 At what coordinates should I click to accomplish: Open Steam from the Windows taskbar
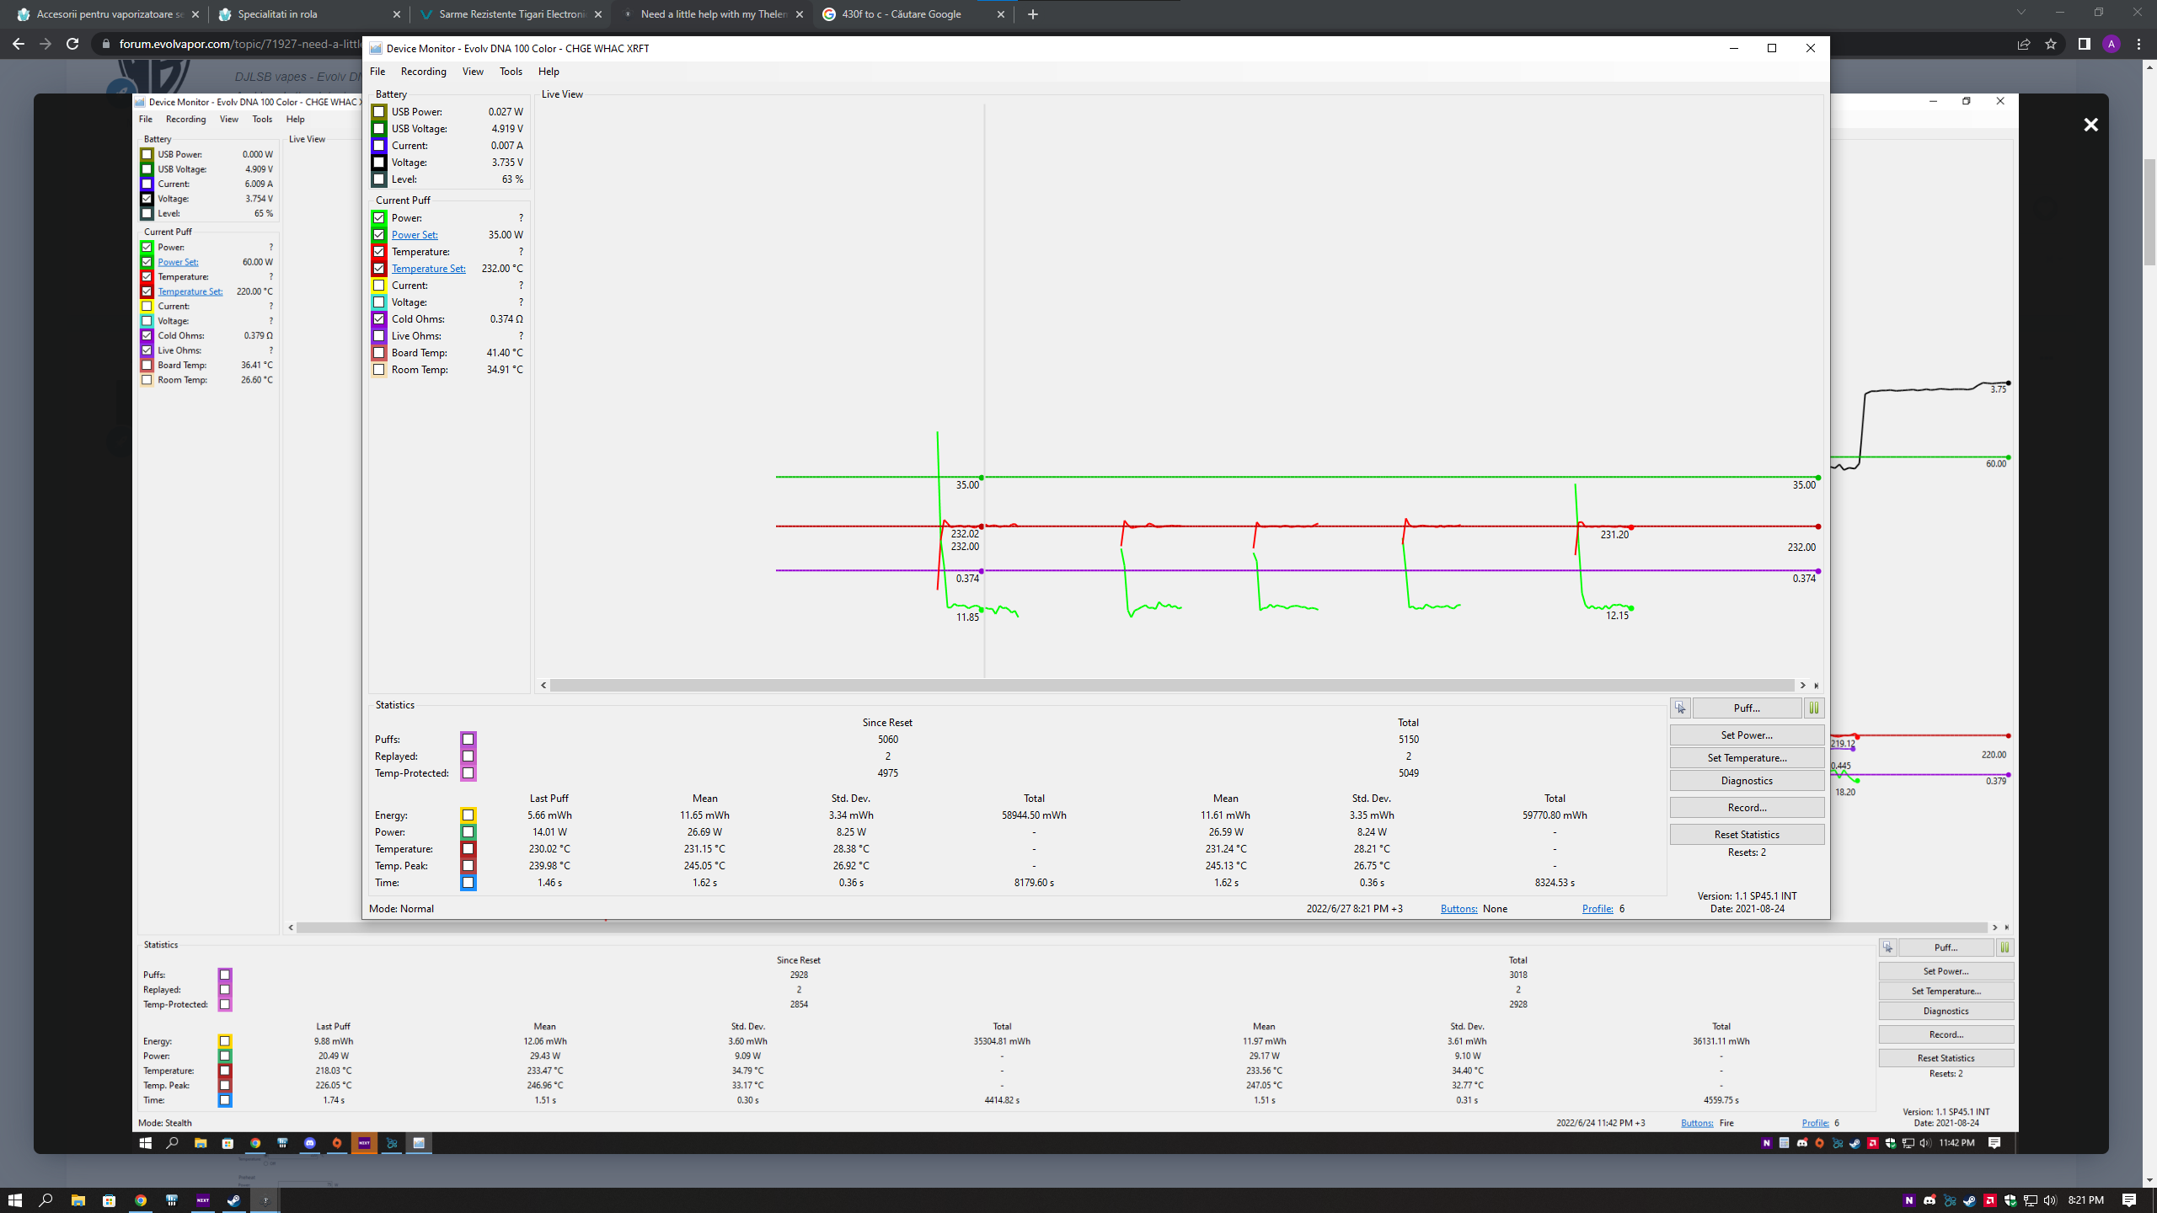click(233, 1200)
